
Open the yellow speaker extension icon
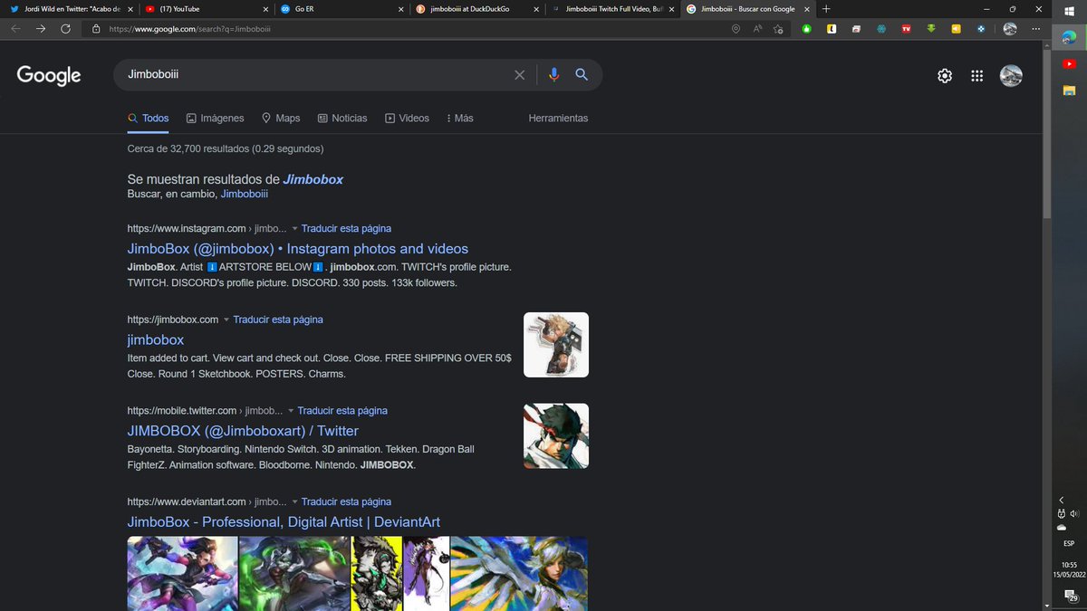click(x=956, y=29)
